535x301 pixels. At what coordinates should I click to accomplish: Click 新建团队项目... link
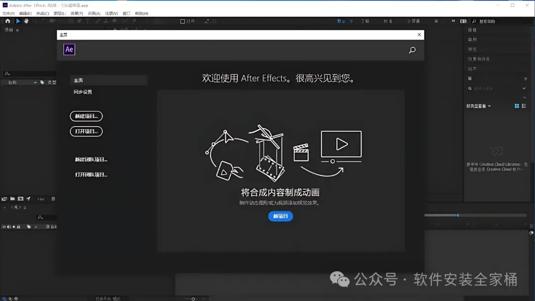click(91, 159)
